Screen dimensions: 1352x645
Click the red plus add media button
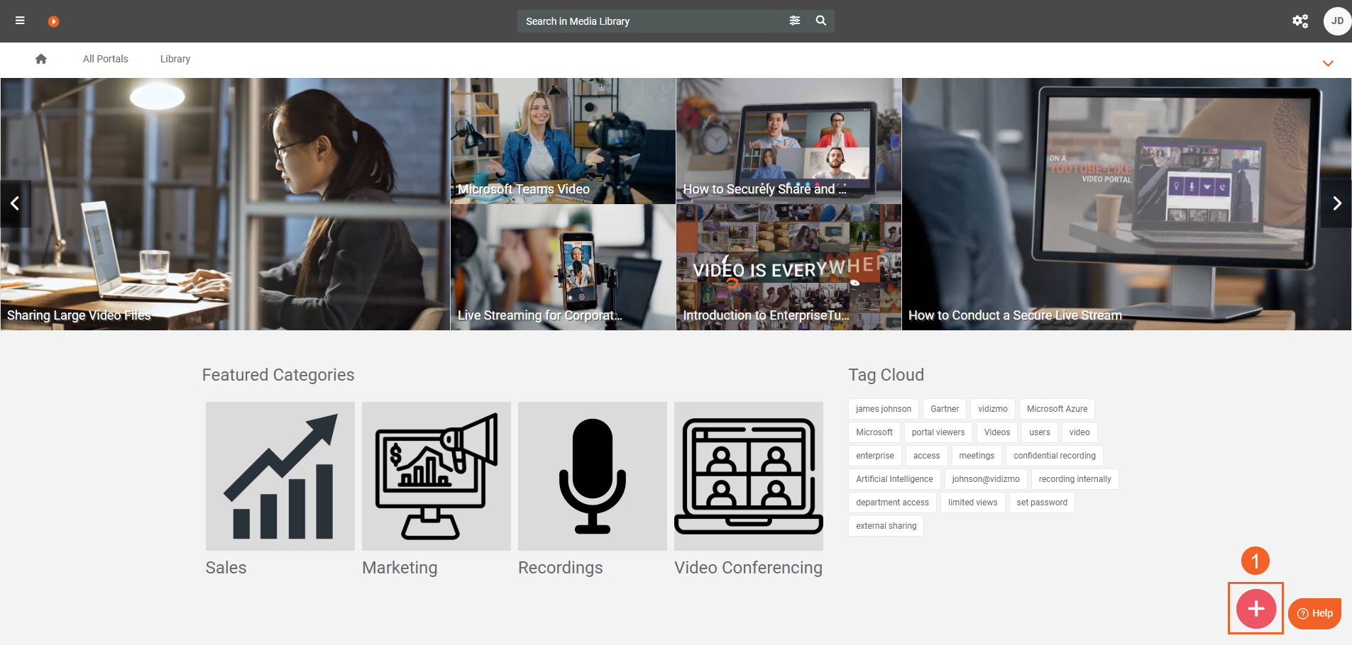point(1255,608)
